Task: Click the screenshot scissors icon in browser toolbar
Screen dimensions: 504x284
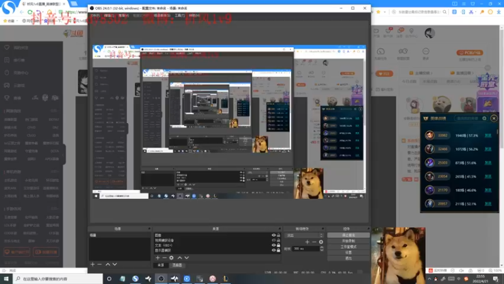Action: pos(471,12)
